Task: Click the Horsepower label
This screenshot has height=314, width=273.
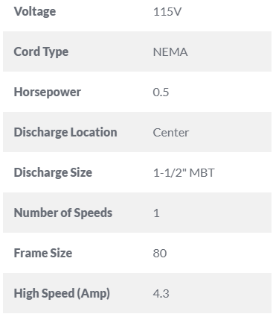Action: coord(48,92)
